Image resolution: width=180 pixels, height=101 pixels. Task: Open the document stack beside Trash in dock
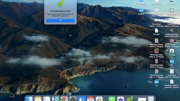coord(142,99)
